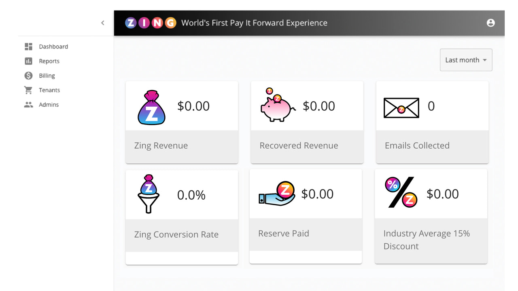Click the Admins people icon
518x291 pixels.
pyautogui.click(x=28, y=105)
